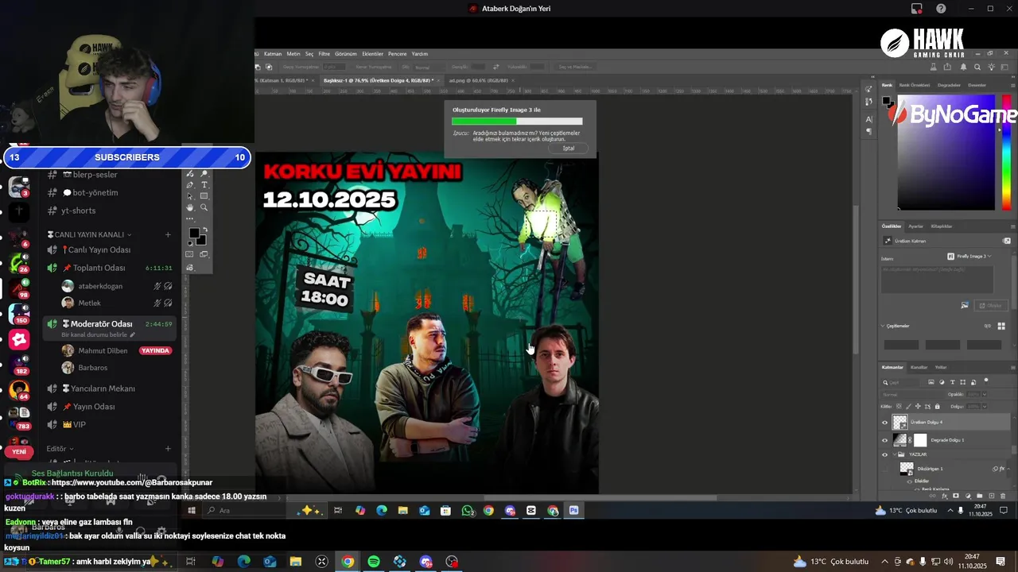The height and width of the screenshot is (572, 1018).
Task: Open the Filtre menu
Action: click(x=324, y=54)
